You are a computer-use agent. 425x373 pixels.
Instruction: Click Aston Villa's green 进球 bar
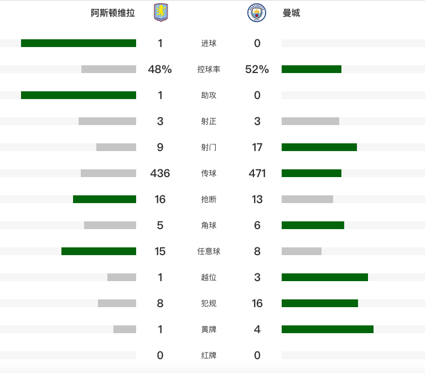[79, 43]
